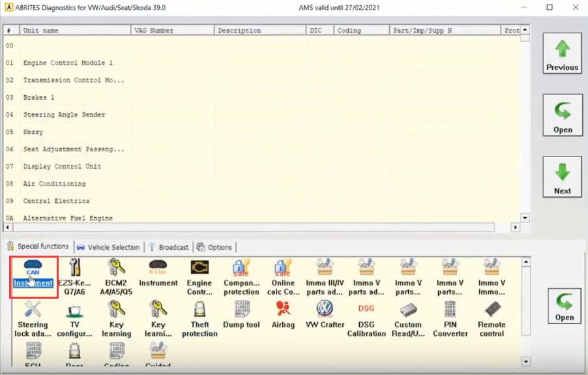Open TV configuration function
Viewport: 588px width, 375px height.
click(x=74, y=319)
